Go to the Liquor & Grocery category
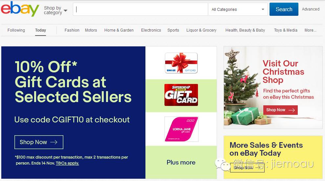Screen dimensions: 325x181 coord(201,30)
